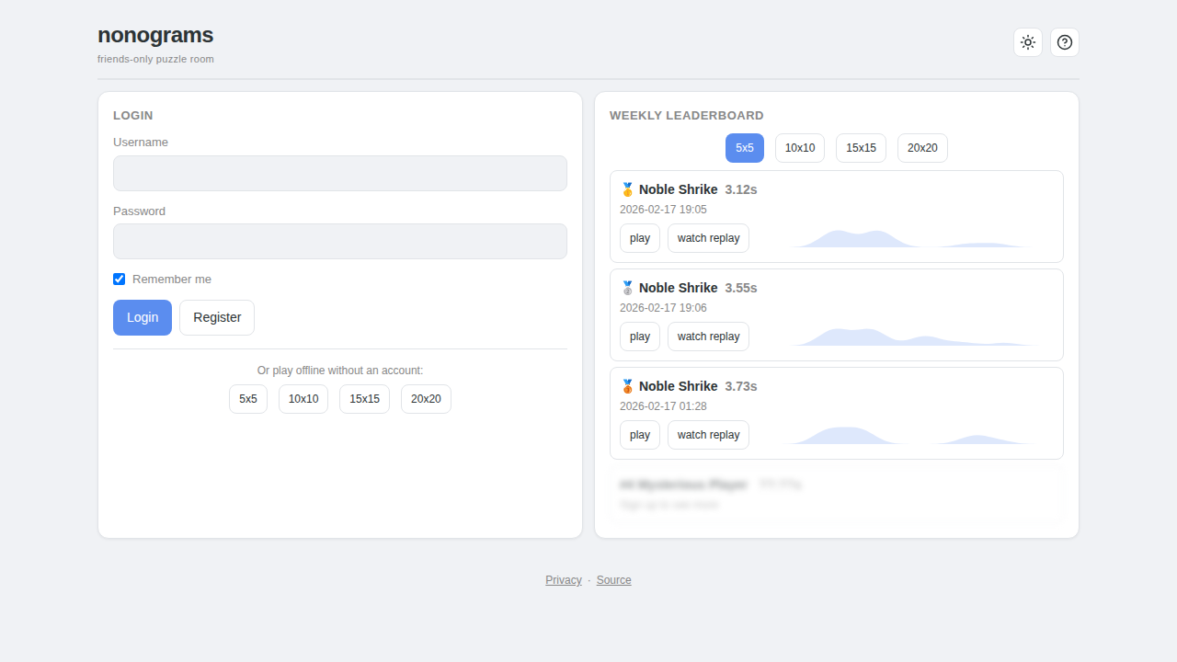Screen dimensions: 1177x662
Task: Uncheck the Remember me checkbox
Action: tap(119, 279)
